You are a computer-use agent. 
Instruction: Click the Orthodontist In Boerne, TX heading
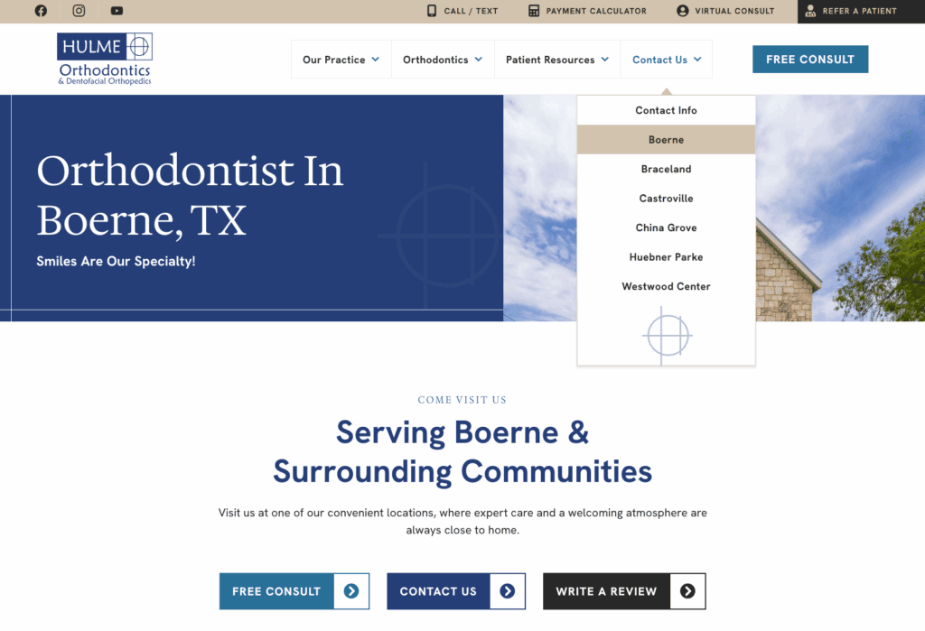[x=190, y=195]
